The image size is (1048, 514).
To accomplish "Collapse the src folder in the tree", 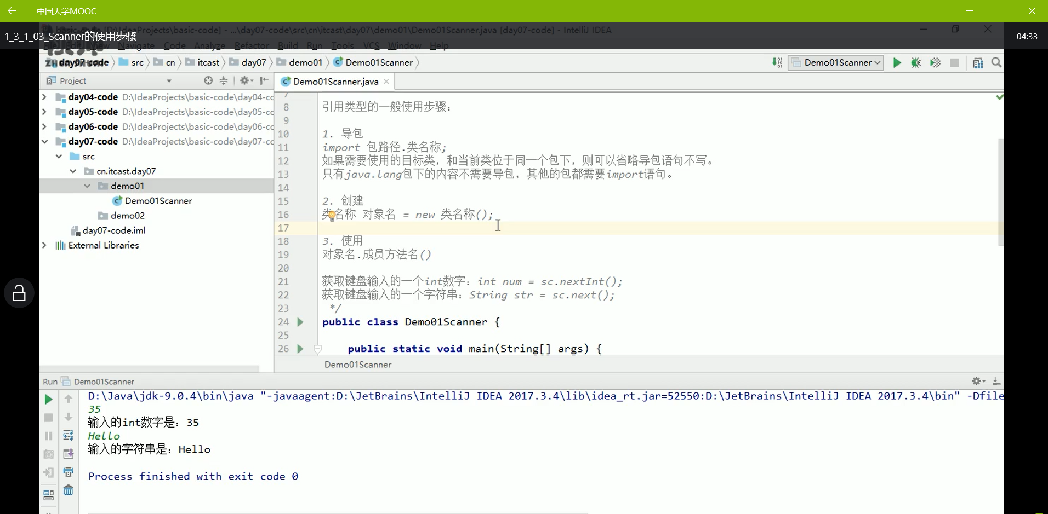I will pyautogui.click(x=59, y=156).
